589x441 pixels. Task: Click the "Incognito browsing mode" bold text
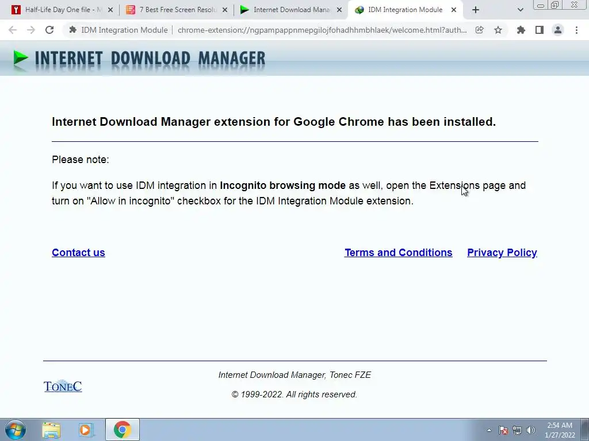point(282,185)
